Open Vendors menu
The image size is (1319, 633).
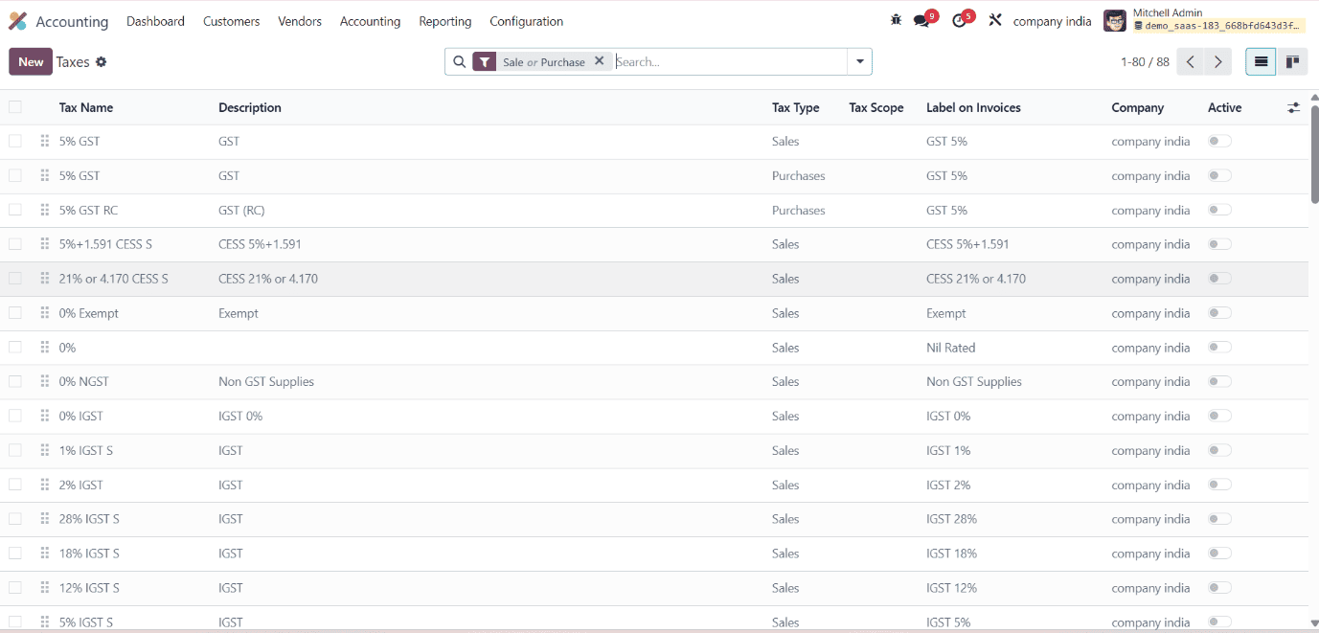click(x=300, y=21)
